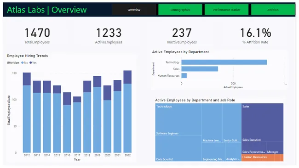Click the Sales department bar
The image size is (299, 168).
[x=200, y=69]
